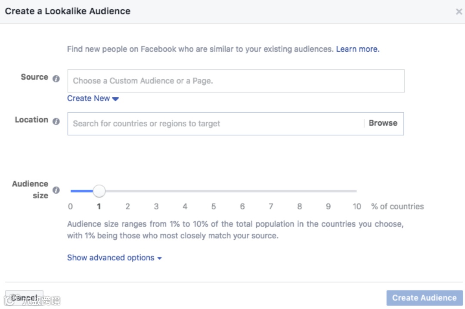The width and height of the screenshot is (465, 309).
Task: Click the Choose a Custom Audience field
Action: click(x=236, y=80)
